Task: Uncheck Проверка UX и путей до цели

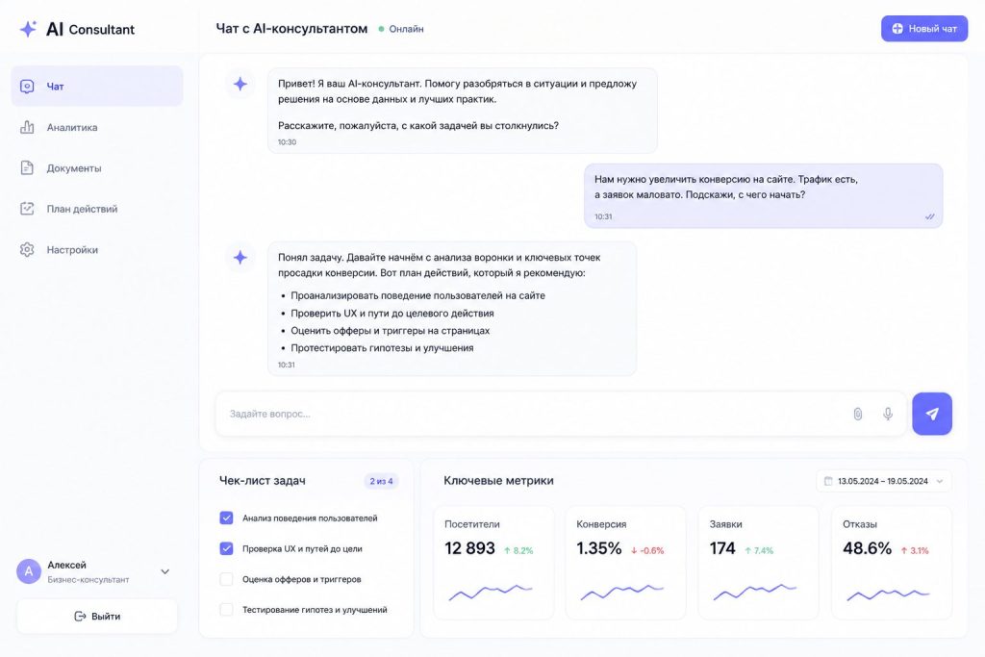Action: pos(227,548)
